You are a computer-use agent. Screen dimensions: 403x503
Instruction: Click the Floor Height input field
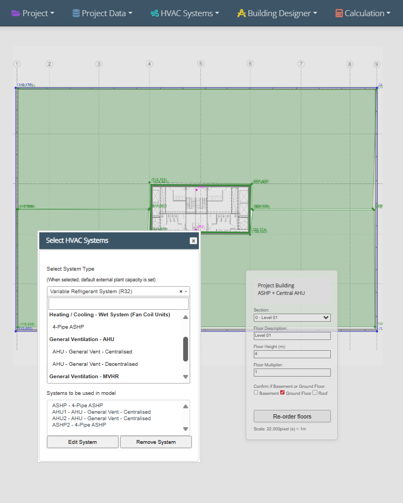click(x=292, y=354)
